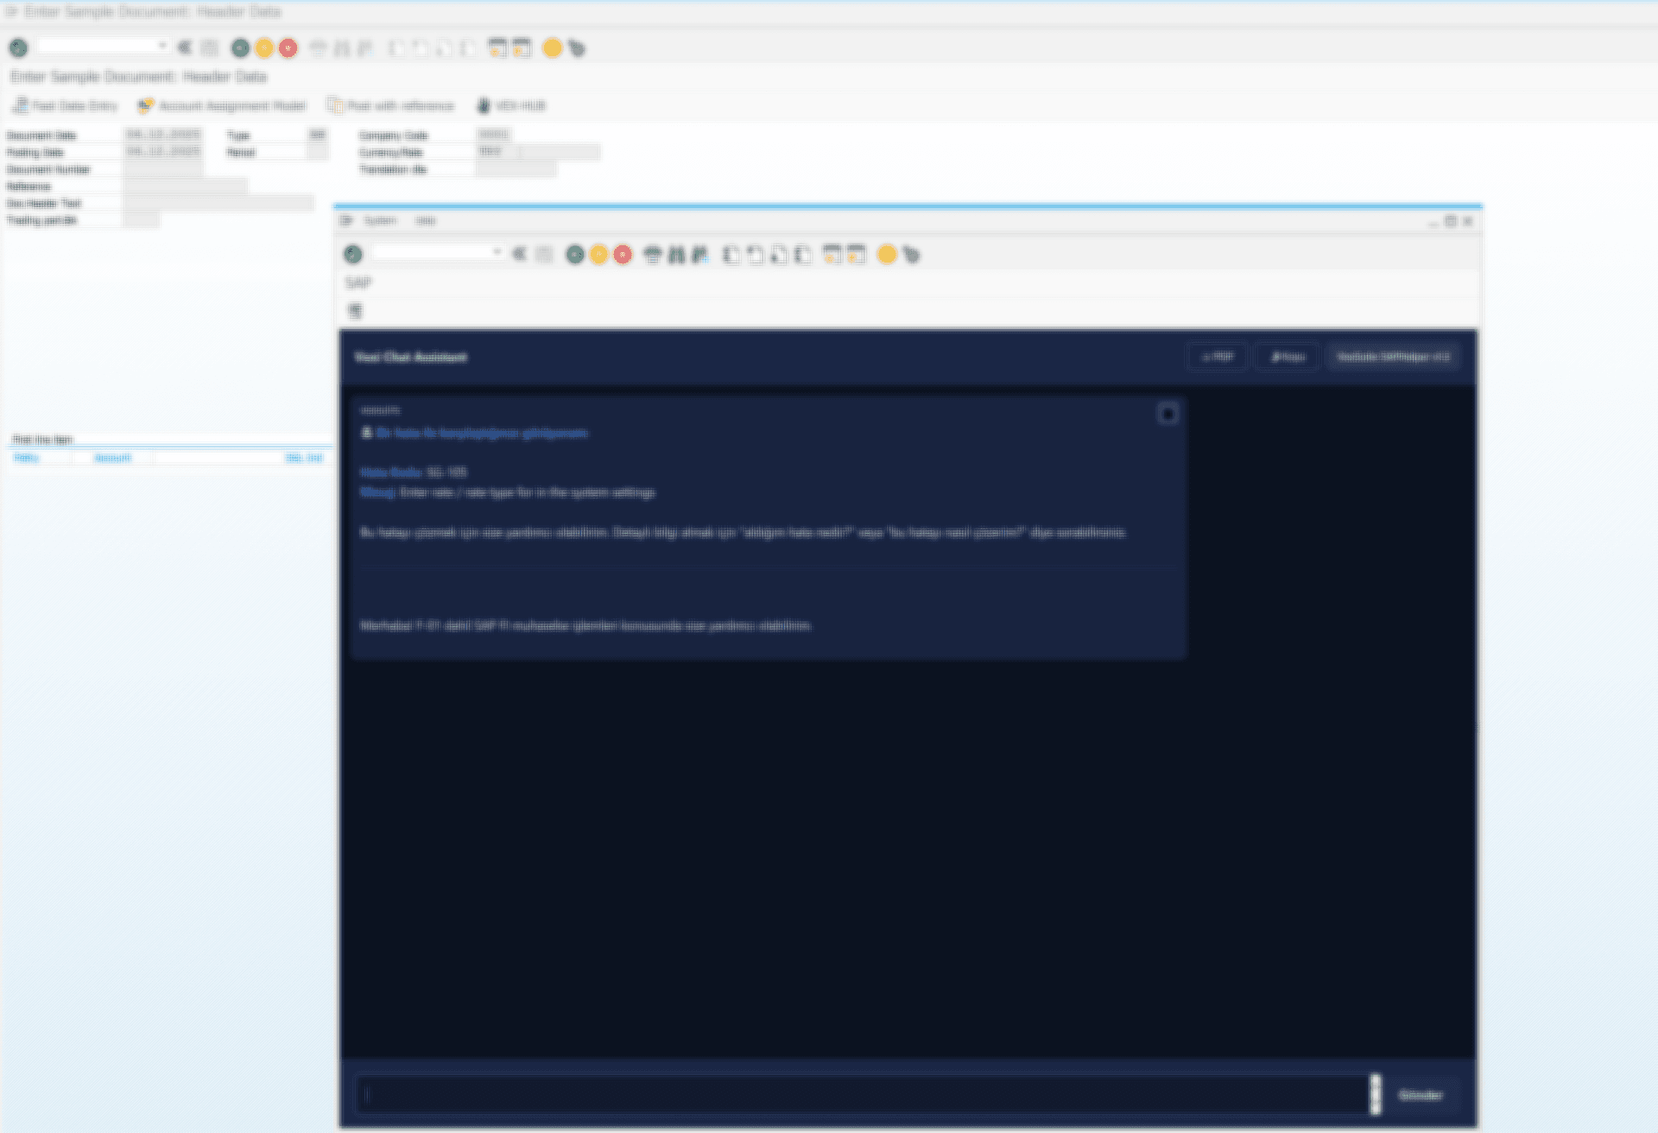
Task: Open the Help menu in the popup window
Action: (x=425, y=220)
